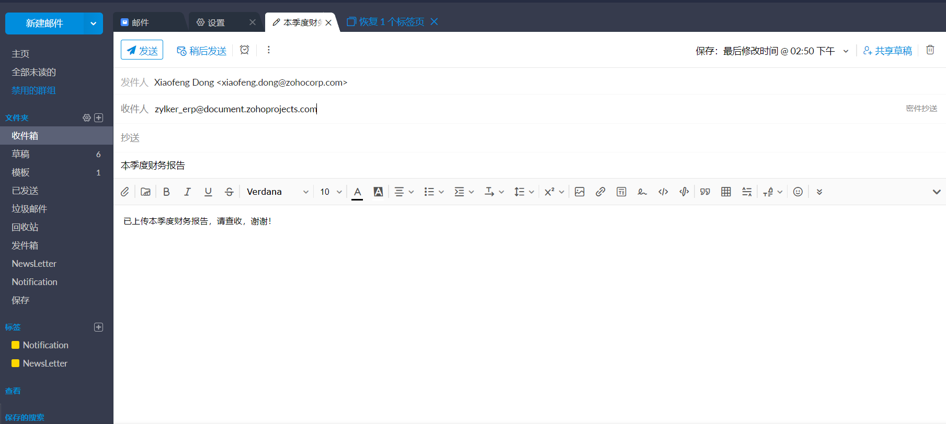Open the Verdana font family dropdown
946x424 pixels.
point(277,192)
